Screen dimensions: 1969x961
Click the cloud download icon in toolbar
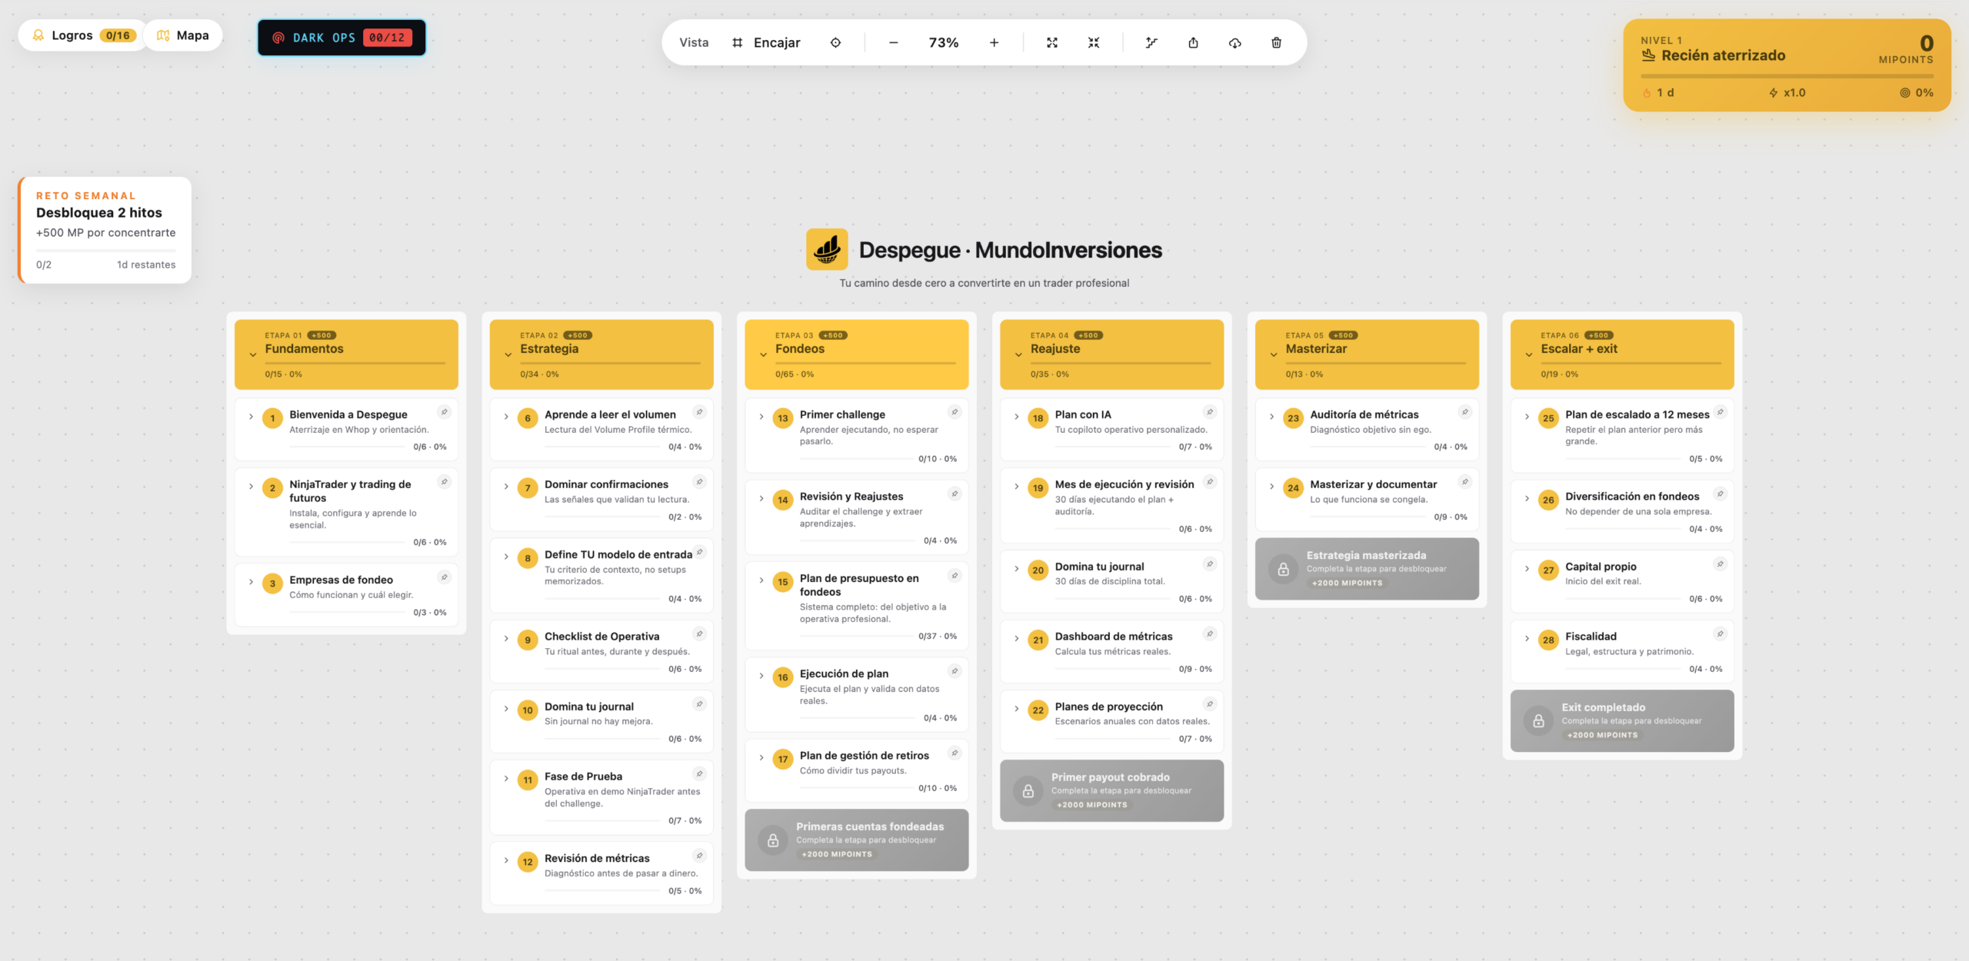coord(1234,42)
